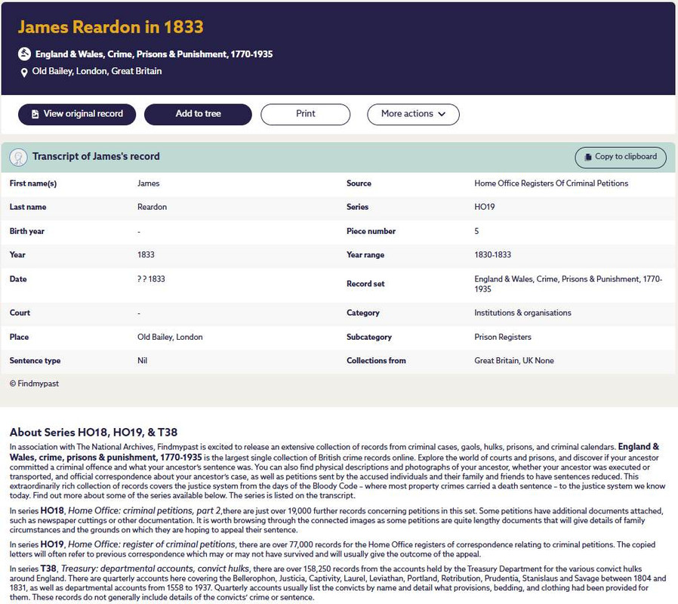Click Copy to clipboard button
The height and width of the screenshot is (604, 678).
point(621,157)
